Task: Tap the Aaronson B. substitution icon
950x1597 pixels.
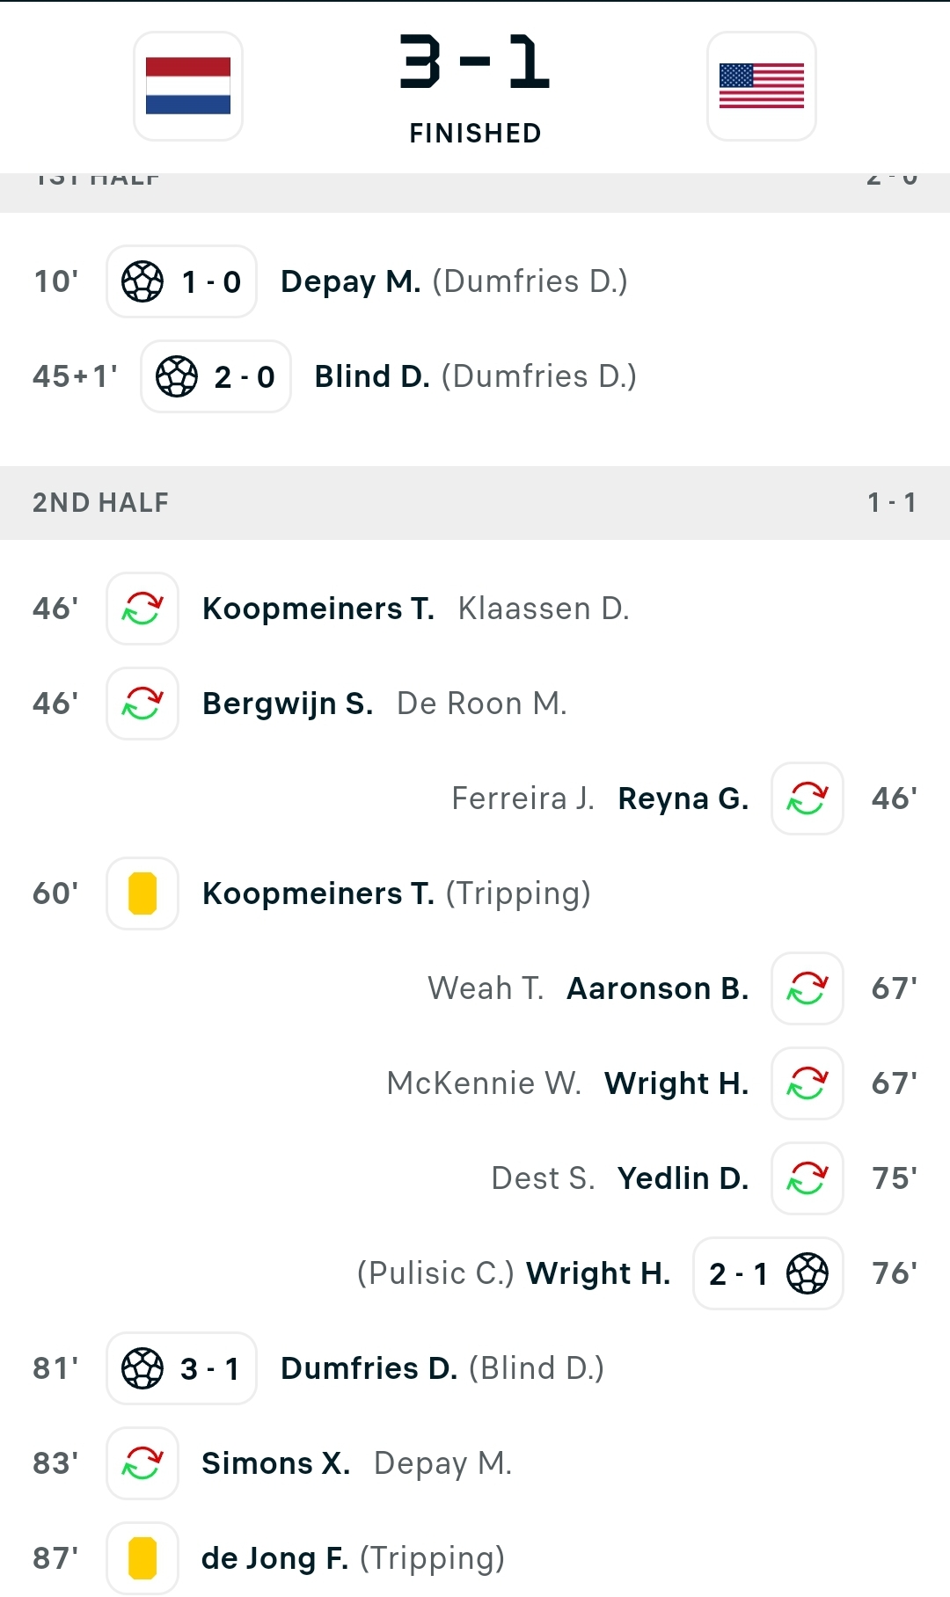Action: click(807, 988)
